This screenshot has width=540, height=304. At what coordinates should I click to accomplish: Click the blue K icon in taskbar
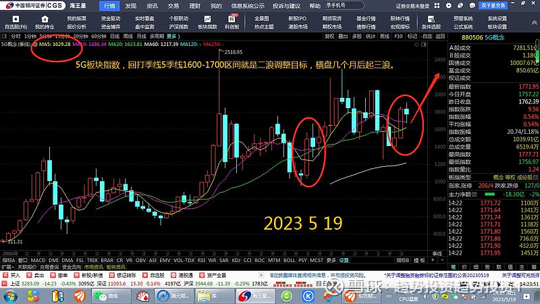click(x=308, y=296)
